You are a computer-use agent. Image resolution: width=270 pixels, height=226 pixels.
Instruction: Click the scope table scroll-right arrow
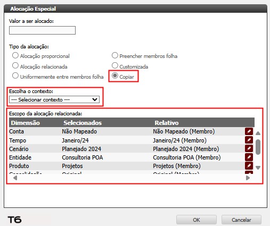tap(248, 178)
